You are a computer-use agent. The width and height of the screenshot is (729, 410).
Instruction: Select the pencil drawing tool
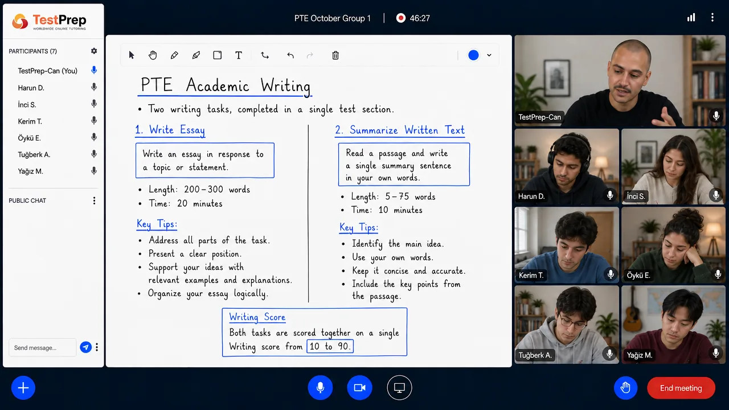174,55
